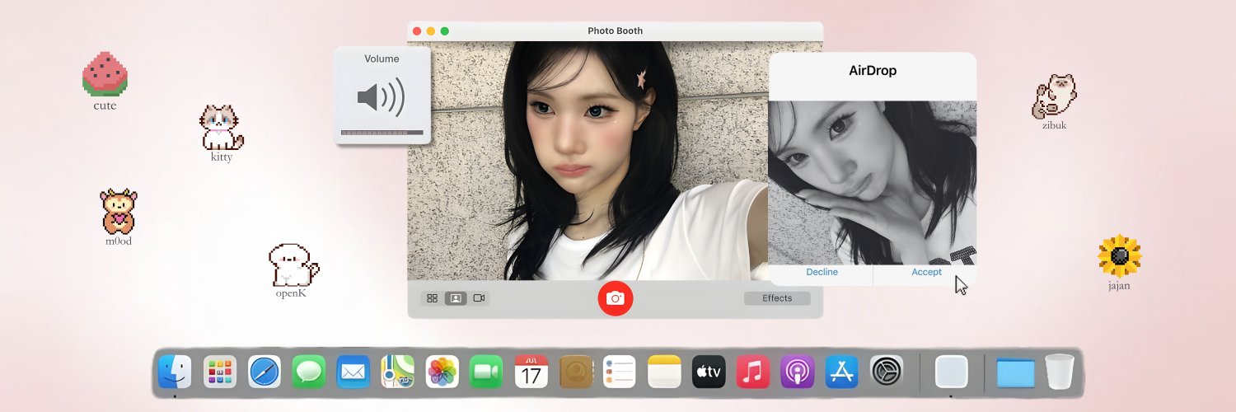Click the Volume level indicator bar
The width and height of the screenshot is (1236, 412).
coord(382,133)
